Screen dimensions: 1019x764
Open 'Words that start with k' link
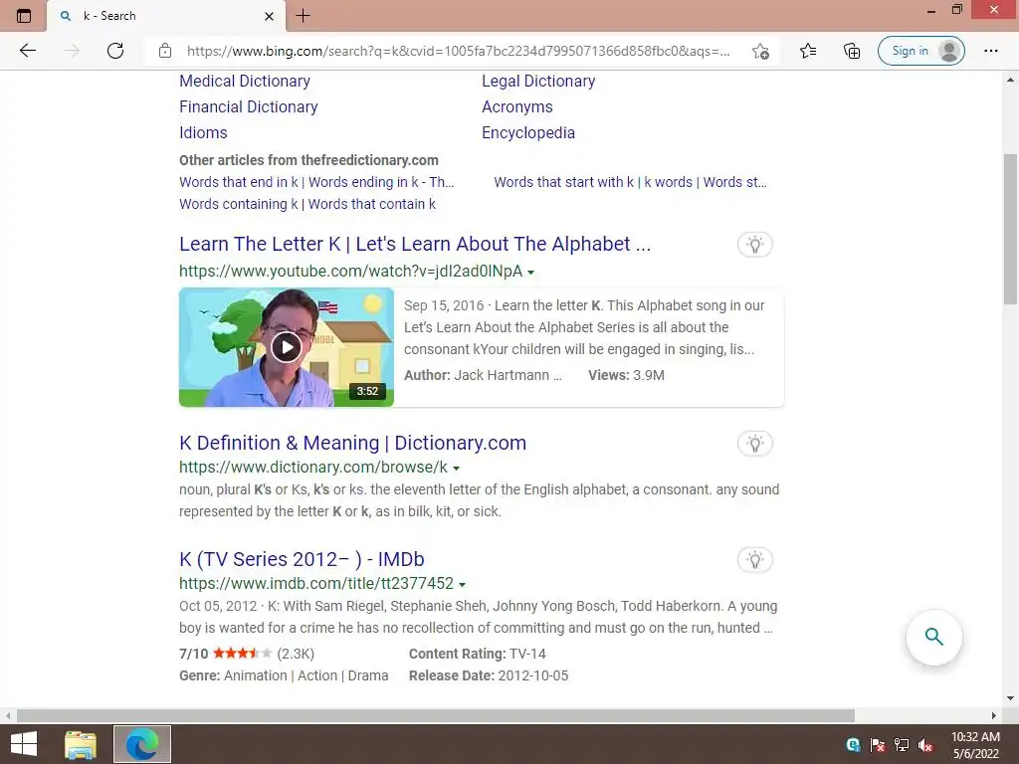pos(630,183)
